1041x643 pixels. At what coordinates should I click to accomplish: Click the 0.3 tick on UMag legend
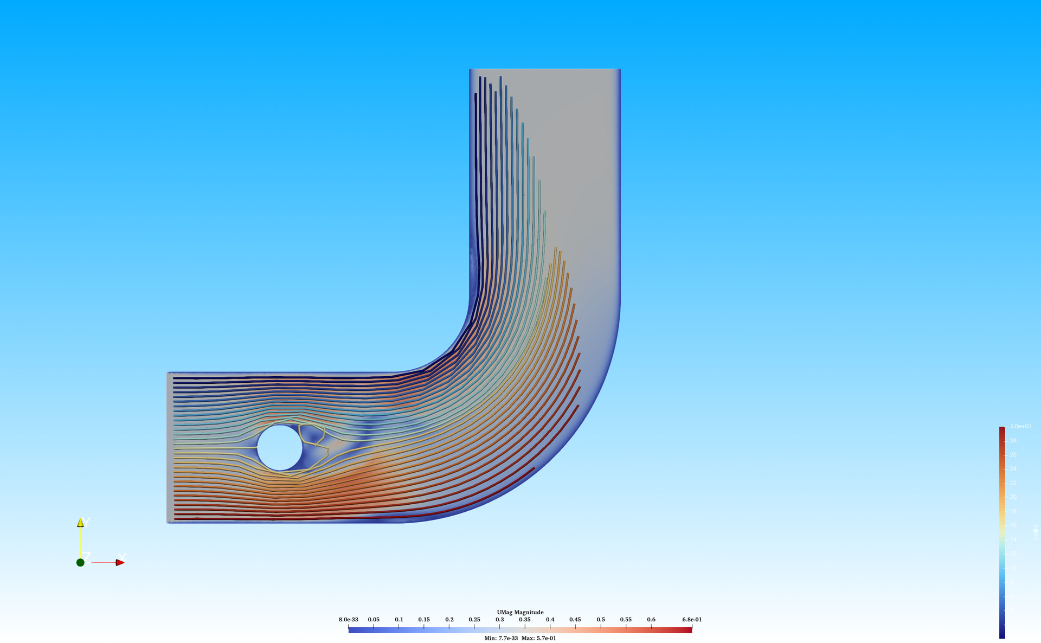coord(499,619)
